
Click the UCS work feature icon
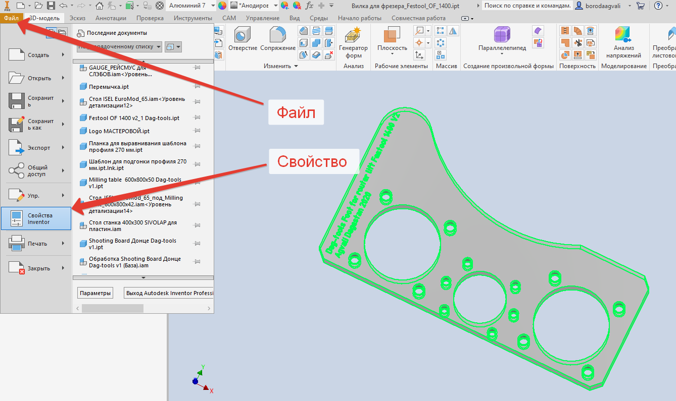[419, 55]
